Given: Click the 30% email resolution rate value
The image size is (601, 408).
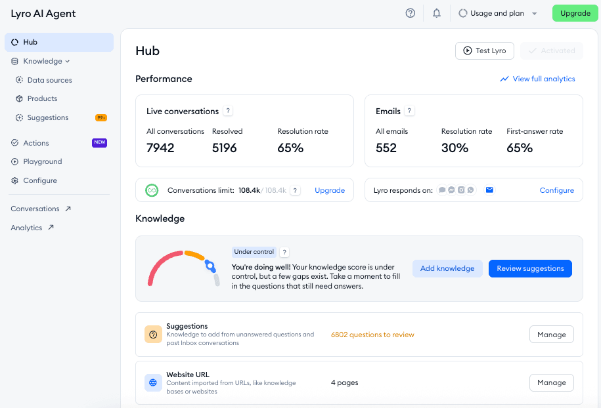Looking at the screenshot, I should tap(455, 148).
